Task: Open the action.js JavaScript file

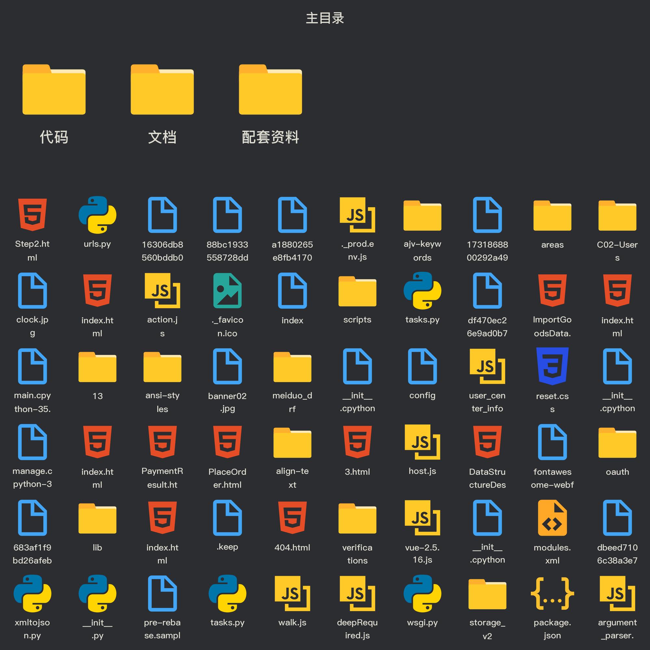Action: (162, 290)
